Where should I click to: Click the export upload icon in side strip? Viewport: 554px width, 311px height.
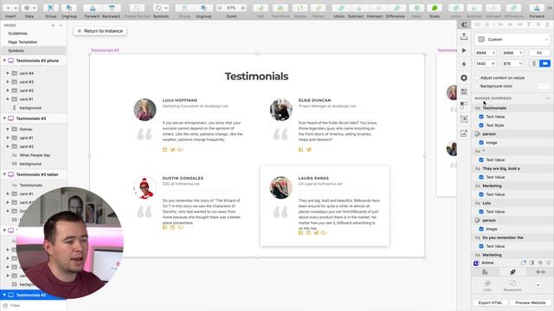click(x=464, y=36)
